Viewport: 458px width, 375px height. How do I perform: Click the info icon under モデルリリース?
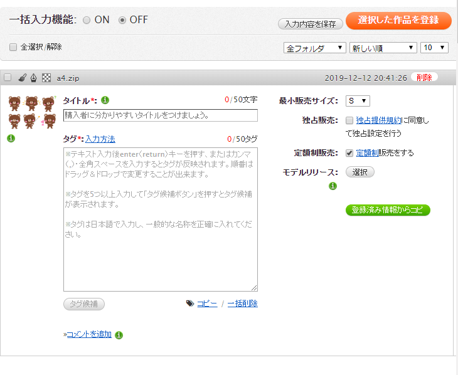(333, 186)
